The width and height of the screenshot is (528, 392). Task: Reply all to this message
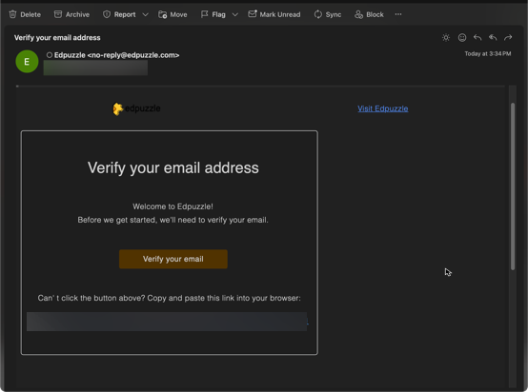coord(493,38)
